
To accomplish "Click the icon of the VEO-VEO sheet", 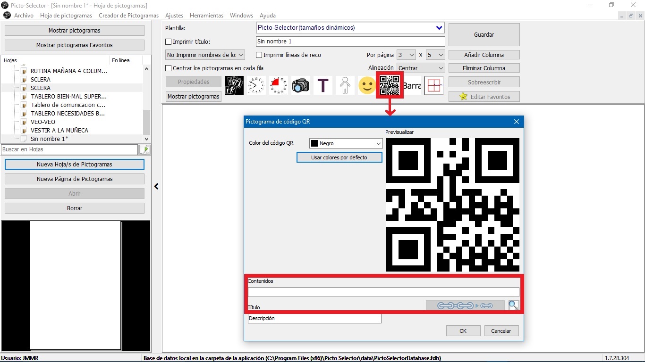I will (24, 122).
